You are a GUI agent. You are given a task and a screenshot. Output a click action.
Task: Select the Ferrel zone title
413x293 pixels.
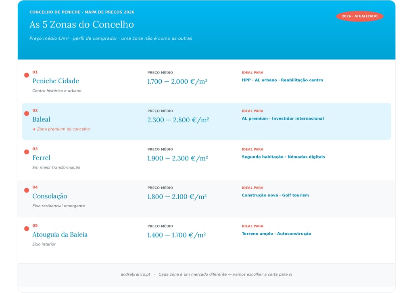(41, 158)
